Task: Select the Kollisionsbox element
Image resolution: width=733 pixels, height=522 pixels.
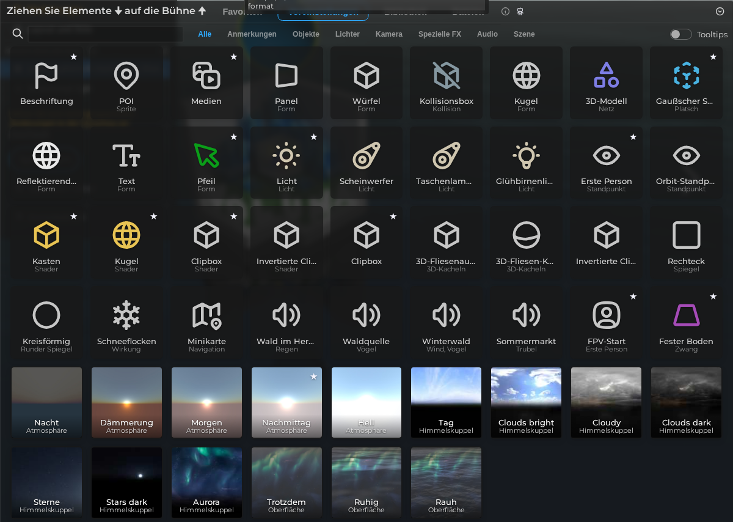Action: tap(447, 83)
